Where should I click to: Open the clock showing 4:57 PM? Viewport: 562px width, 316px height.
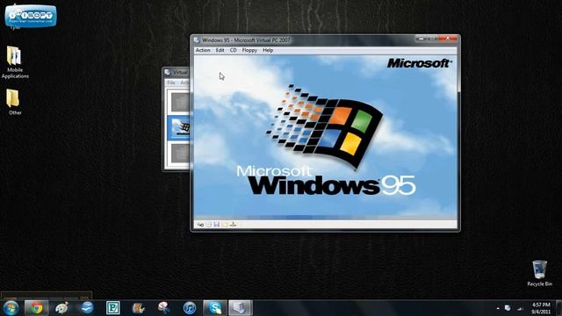[541, 308]
